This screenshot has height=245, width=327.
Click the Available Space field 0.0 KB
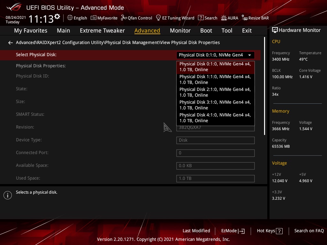tap(216, 166)
